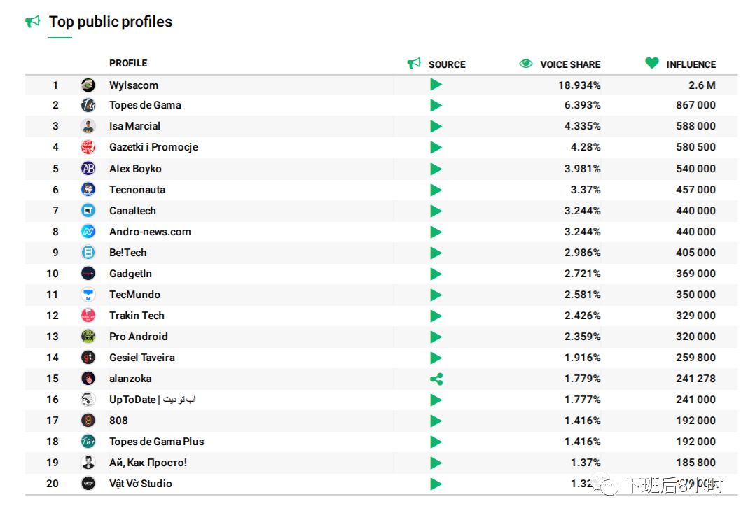Select the play source icon for Pro Android
The height and width of the screenshot is (518, 748).
coord(436,337)
